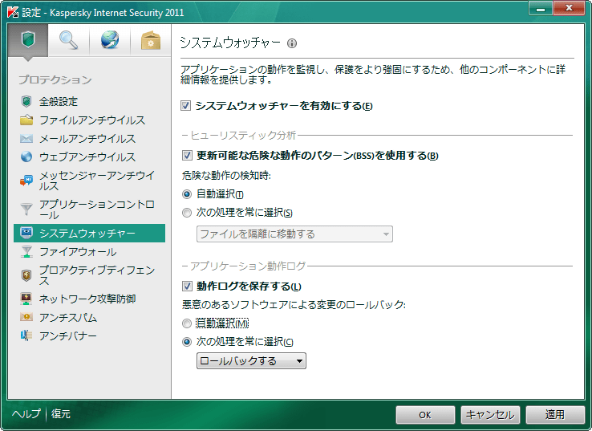Open the ファイルを隔離に移動する dropdown
The width and height of the screenshot is (592, 431).
click(294, 234)
